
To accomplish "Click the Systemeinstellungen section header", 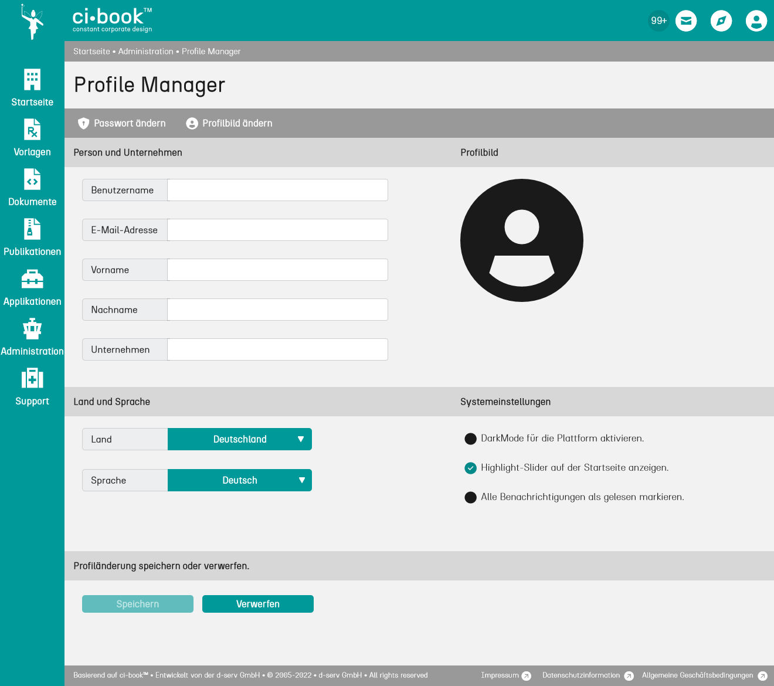I will click(505, 402).
